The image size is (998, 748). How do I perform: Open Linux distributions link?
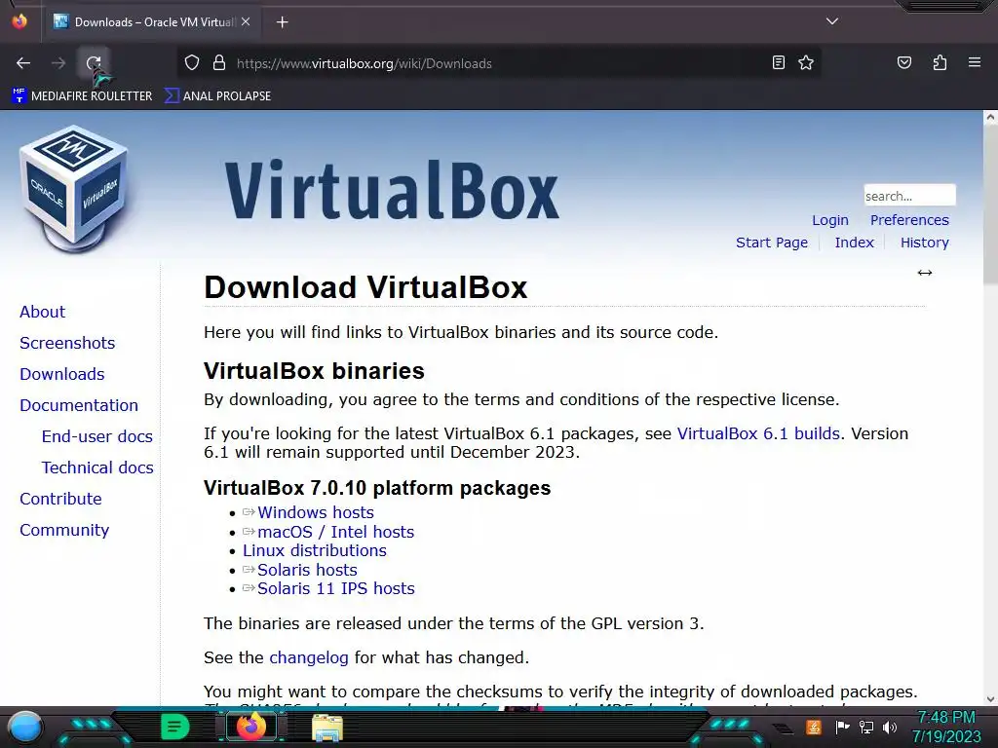pos(315,551)
